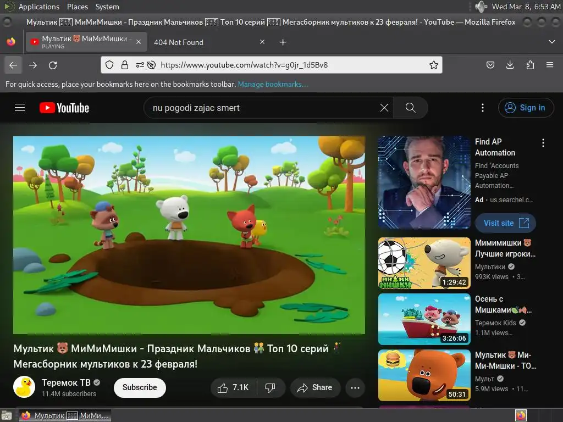Click Sign in on YouTube
The image size is (563, 422).
pos(526,108)
